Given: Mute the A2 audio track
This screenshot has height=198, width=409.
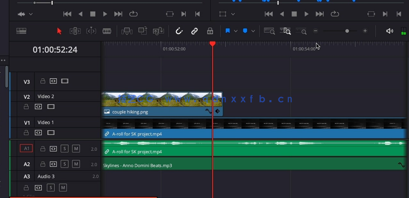Looking at the screenshot, I should tap(76, 164).
